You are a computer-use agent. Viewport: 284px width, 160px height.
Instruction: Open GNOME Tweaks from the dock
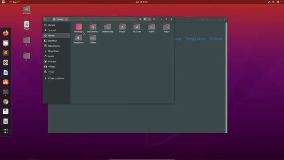pyautogui.click(x=6, y=112)
